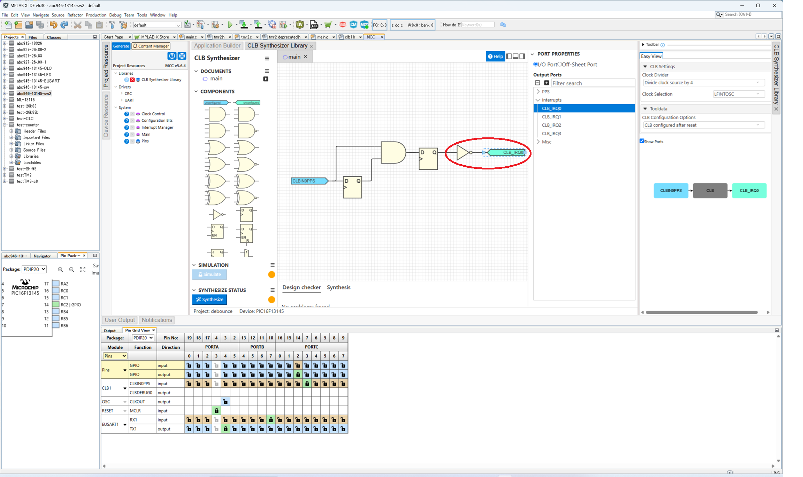Click the CM toolbar icon
The image size is (803, 477).
pos(353,25)
